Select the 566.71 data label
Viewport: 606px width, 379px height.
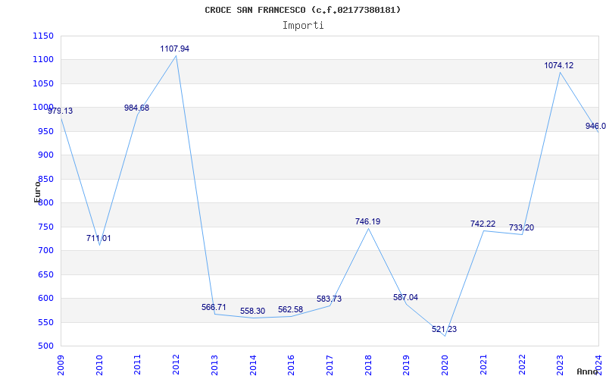(214, 308)
